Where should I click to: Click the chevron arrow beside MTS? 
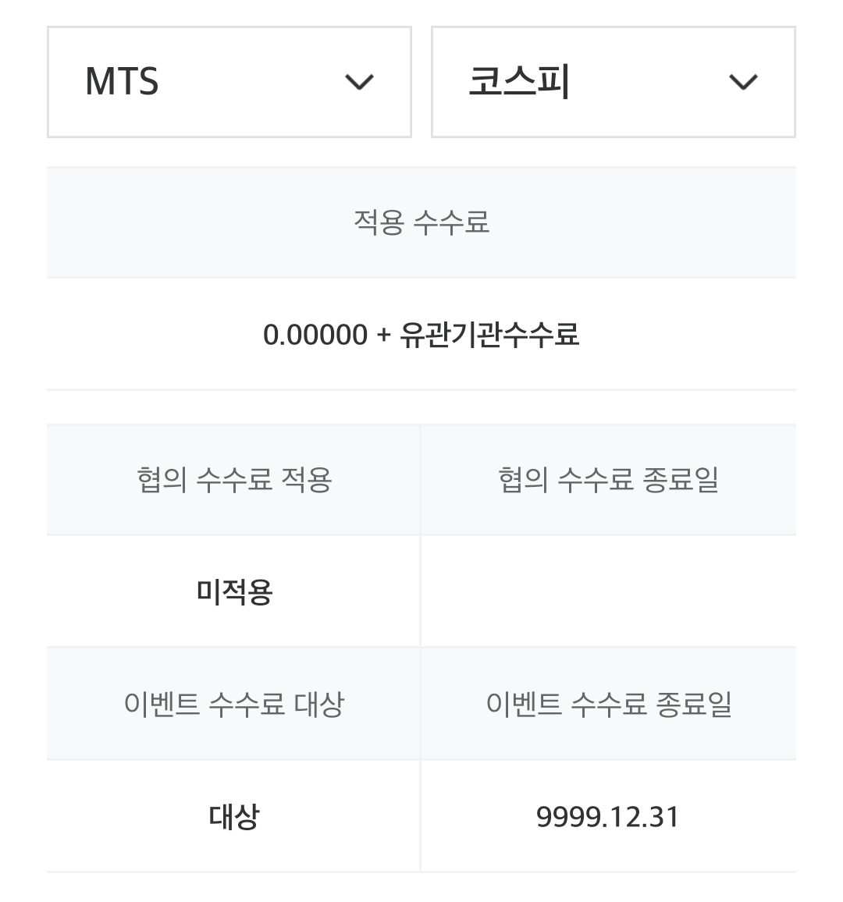click(x=359, y=82)
